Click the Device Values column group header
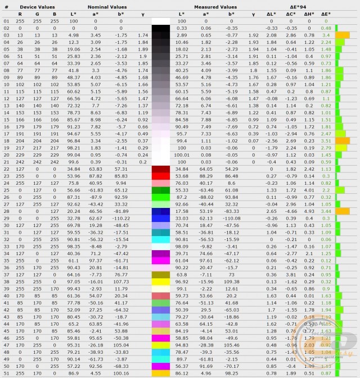360x378 pixels. pos(37,7)
